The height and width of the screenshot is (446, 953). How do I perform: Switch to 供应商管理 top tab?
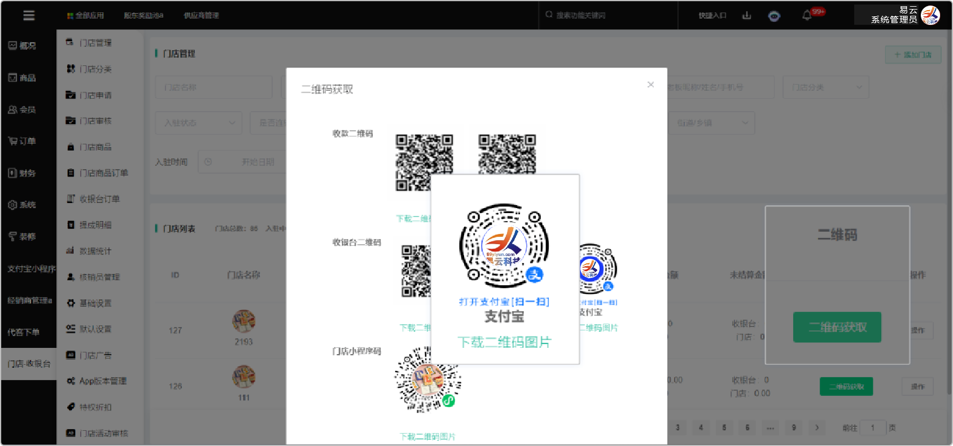pos(202,16)
